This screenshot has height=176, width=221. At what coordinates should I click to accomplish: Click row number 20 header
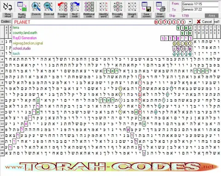tap(2, 153)
